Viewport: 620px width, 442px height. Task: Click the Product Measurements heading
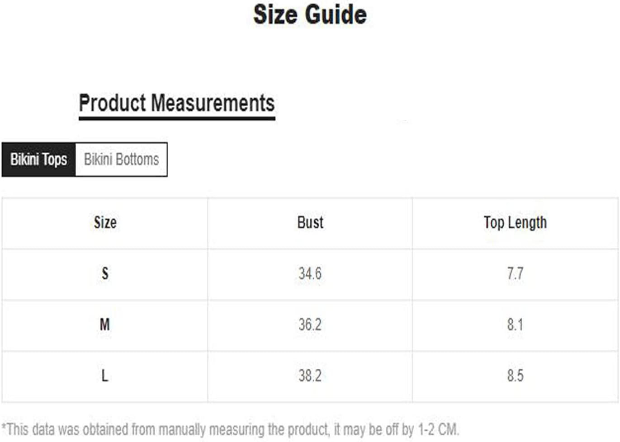tap(177, 103)
